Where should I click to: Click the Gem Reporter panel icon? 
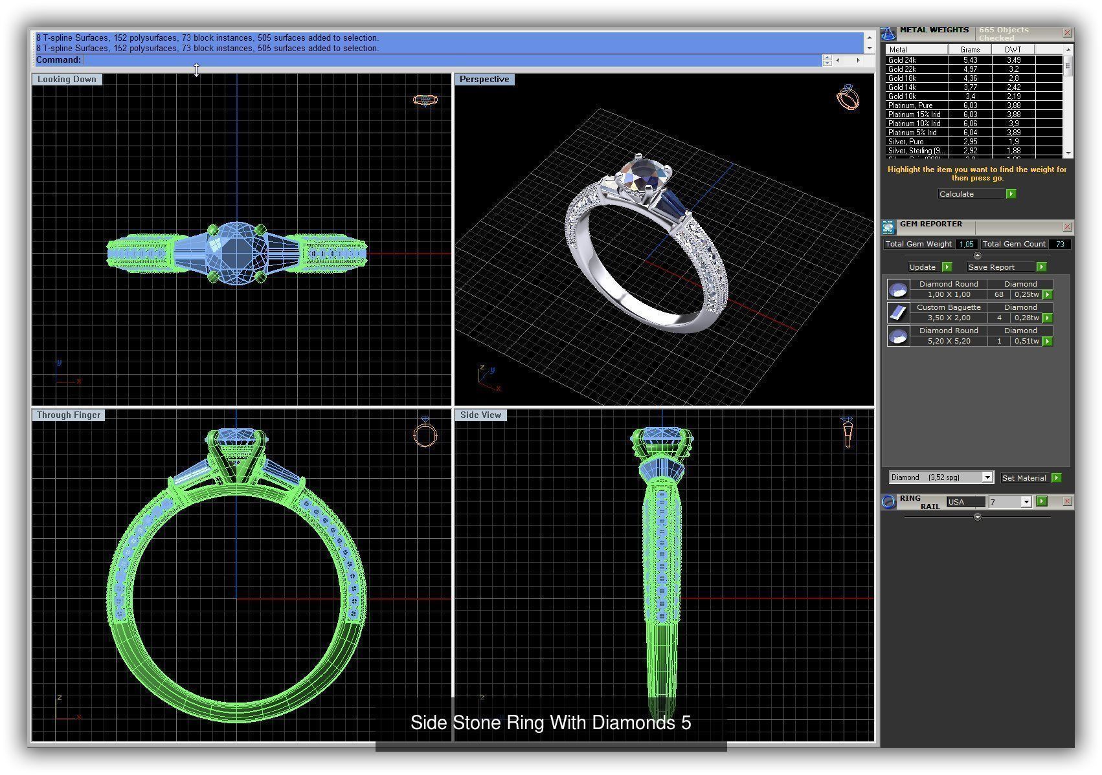coord(888,227)
